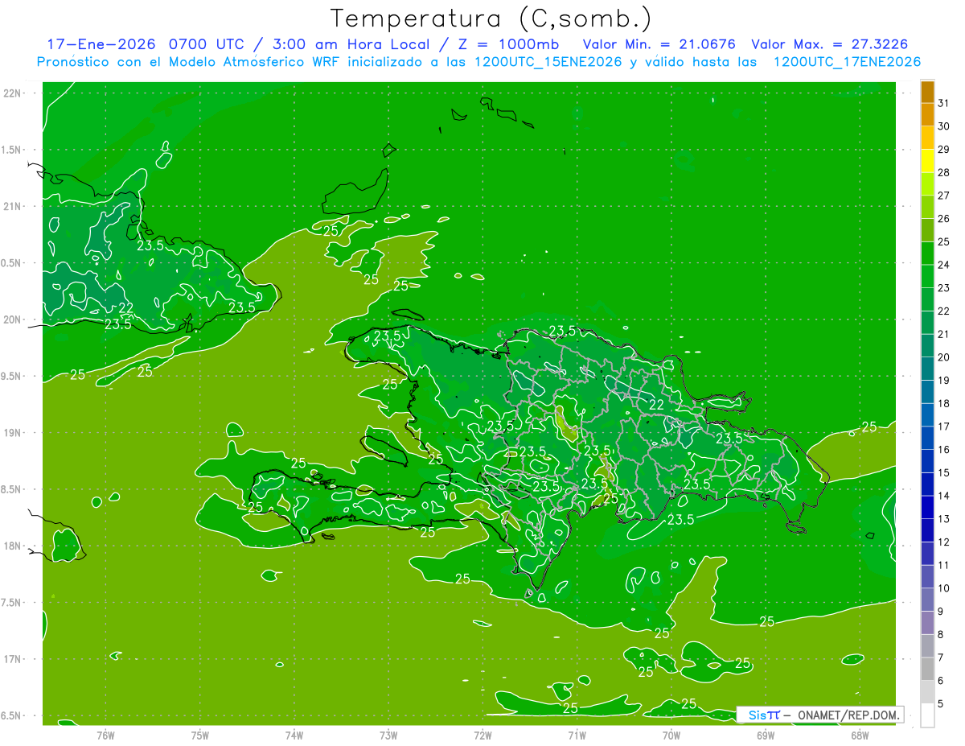The height and width of the screenshot is (746, 965).
Task: Click the "12" label on the color scale
Action: (943, 542)
